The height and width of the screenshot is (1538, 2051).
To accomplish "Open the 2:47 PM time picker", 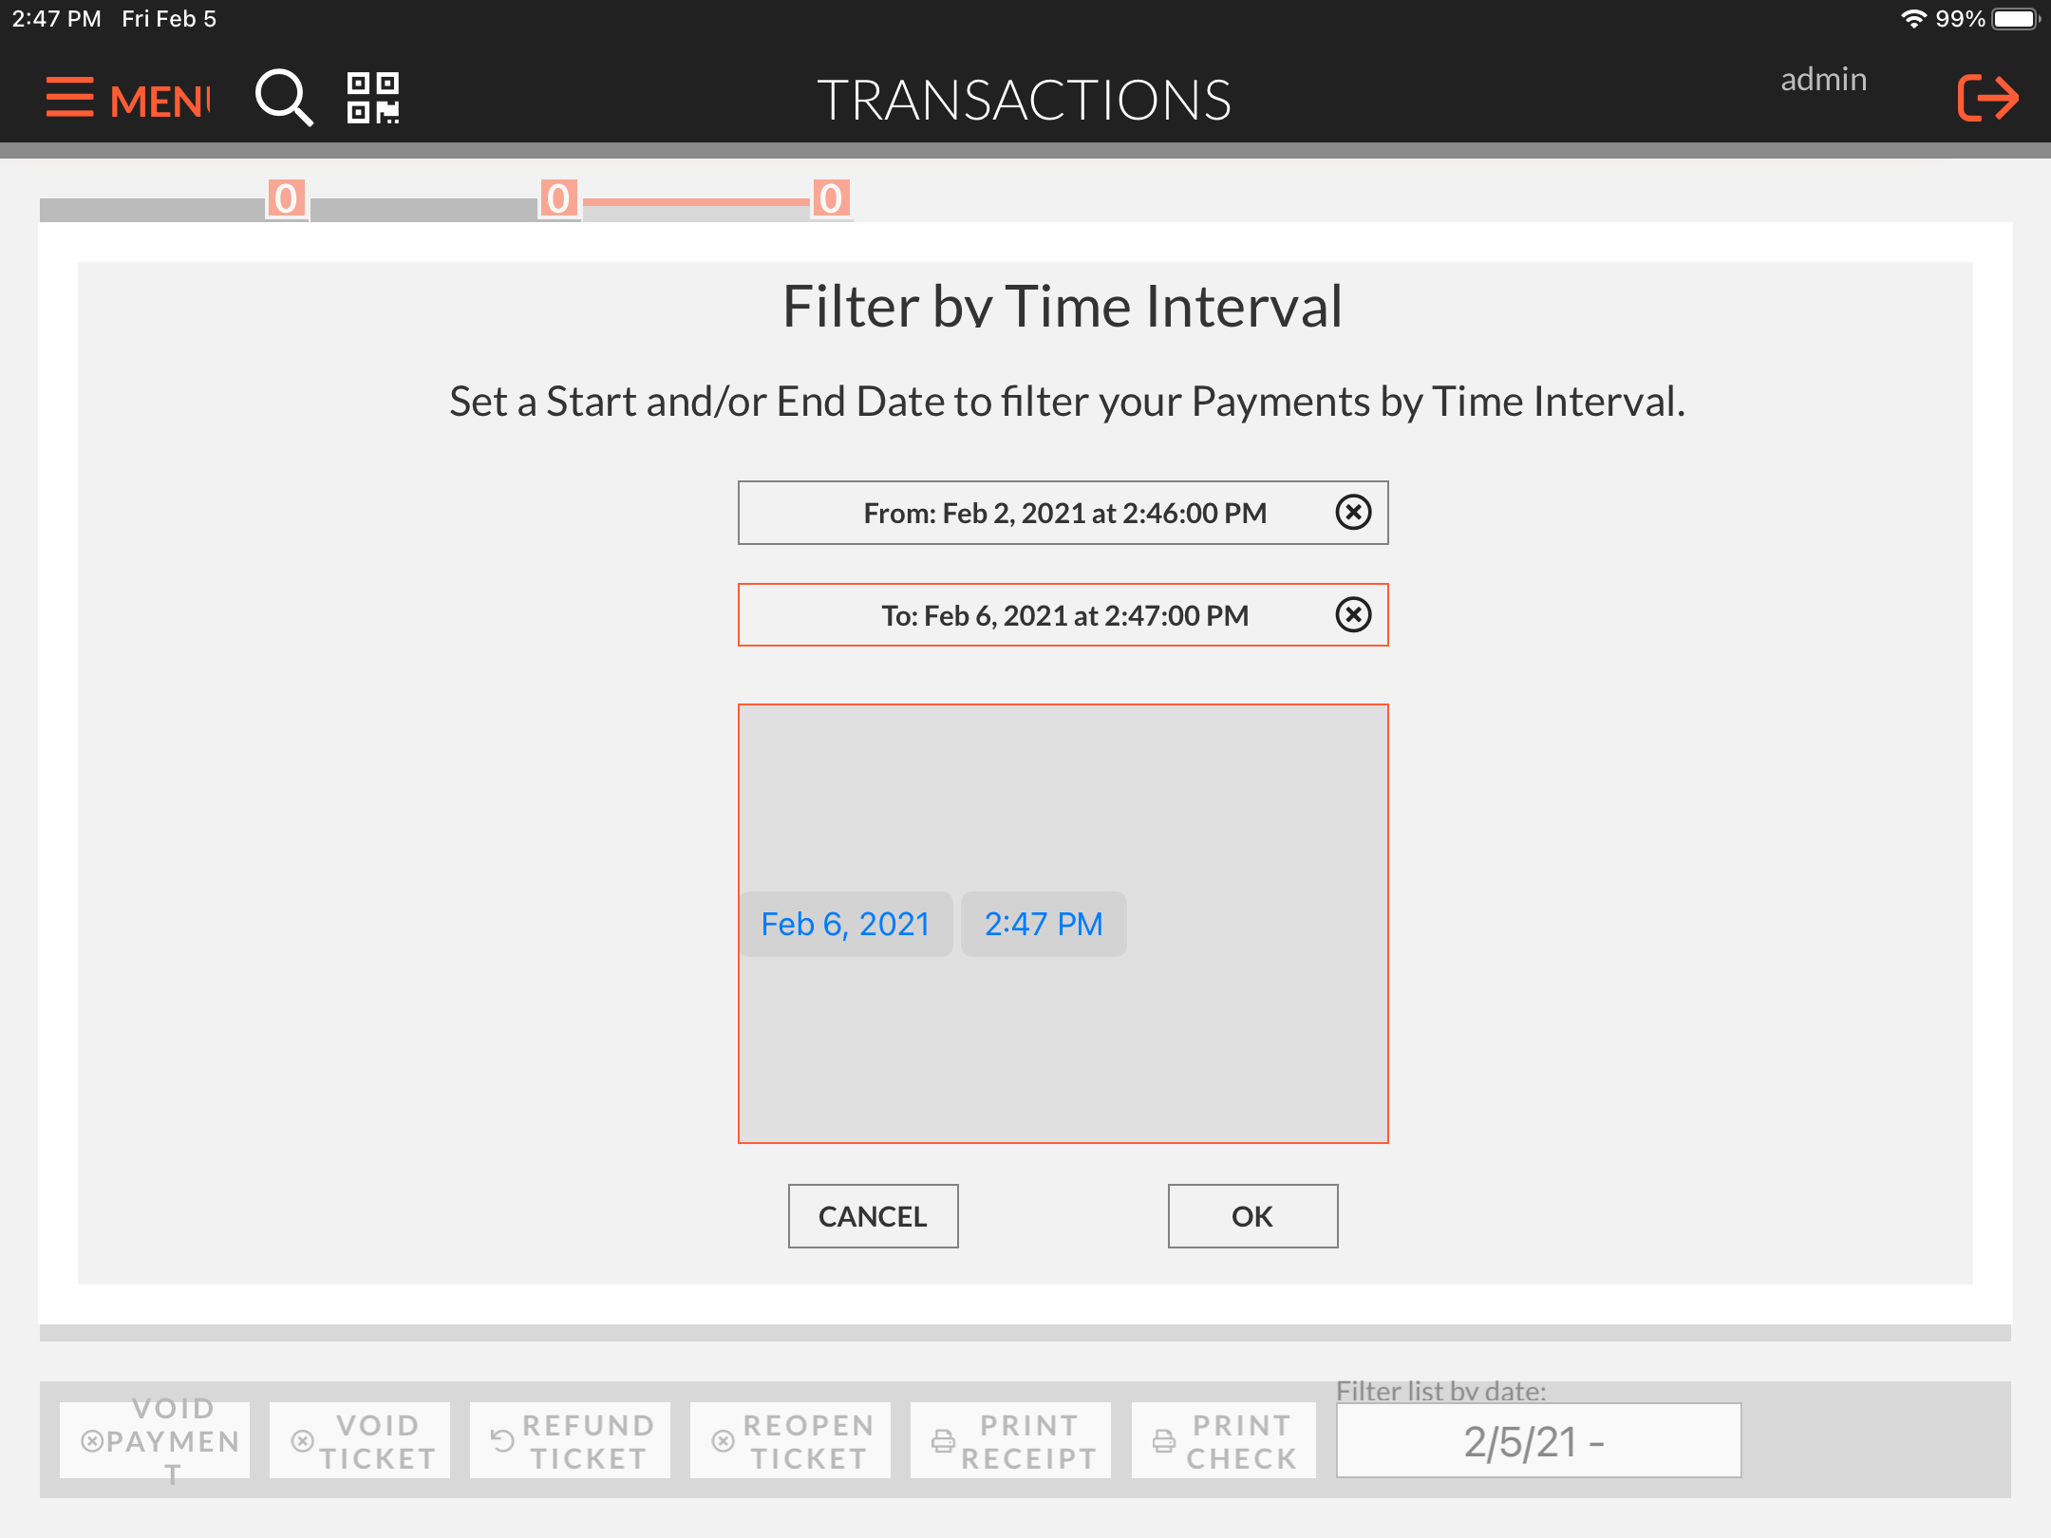I will pyautogui.click(x=1043, y=924).
